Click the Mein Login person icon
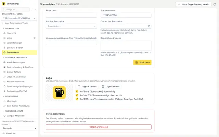Viewport: 219px width, 137px height. tap(4, 101)
